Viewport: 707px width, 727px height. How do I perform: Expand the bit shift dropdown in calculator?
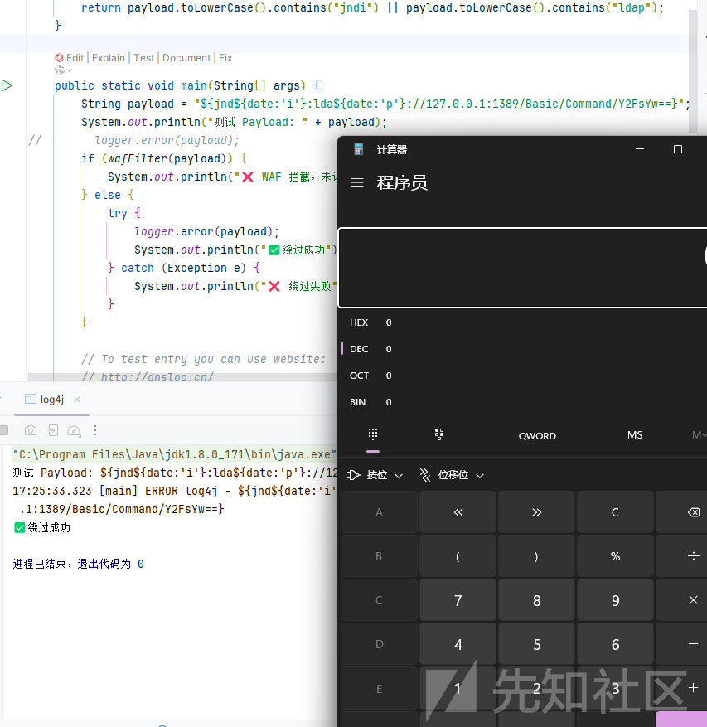[452, 475]
